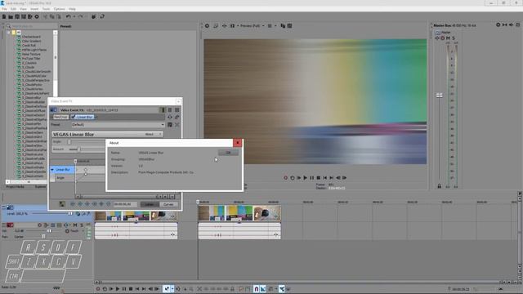This screenshot has width=523, height=294.
Task: Click the Lanes button in Video Event FX
Action: pos(149,204)
